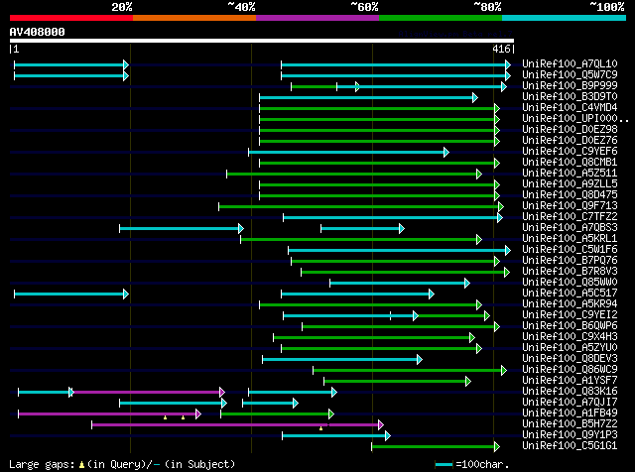Select hit UniRef100_A7QJI7
Image resolution: width=635 pixels, height=472 pixels.
[570, 403]
